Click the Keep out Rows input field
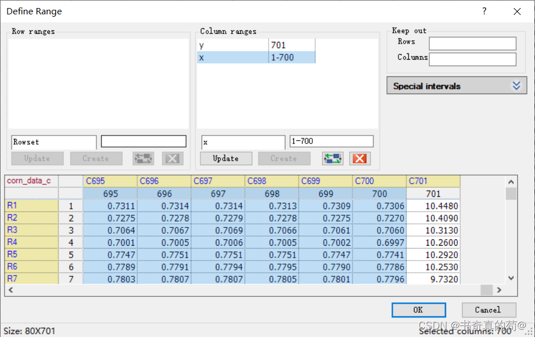535x337 pixels. pyautogui.click(x=472, y=44)
